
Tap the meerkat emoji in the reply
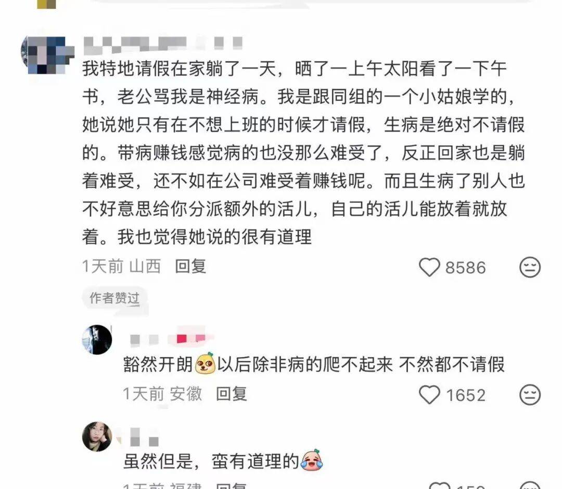(205, 364)
